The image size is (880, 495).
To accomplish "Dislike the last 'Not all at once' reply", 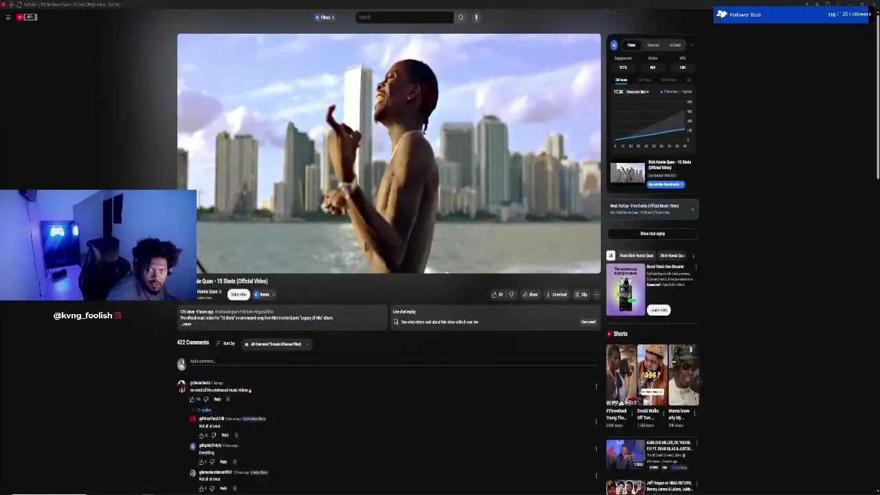I will [212, 488].
